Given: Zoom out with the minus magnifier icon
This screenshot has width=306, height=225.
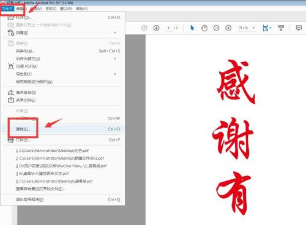Looking at the screenshot, I should pos(216,28).
